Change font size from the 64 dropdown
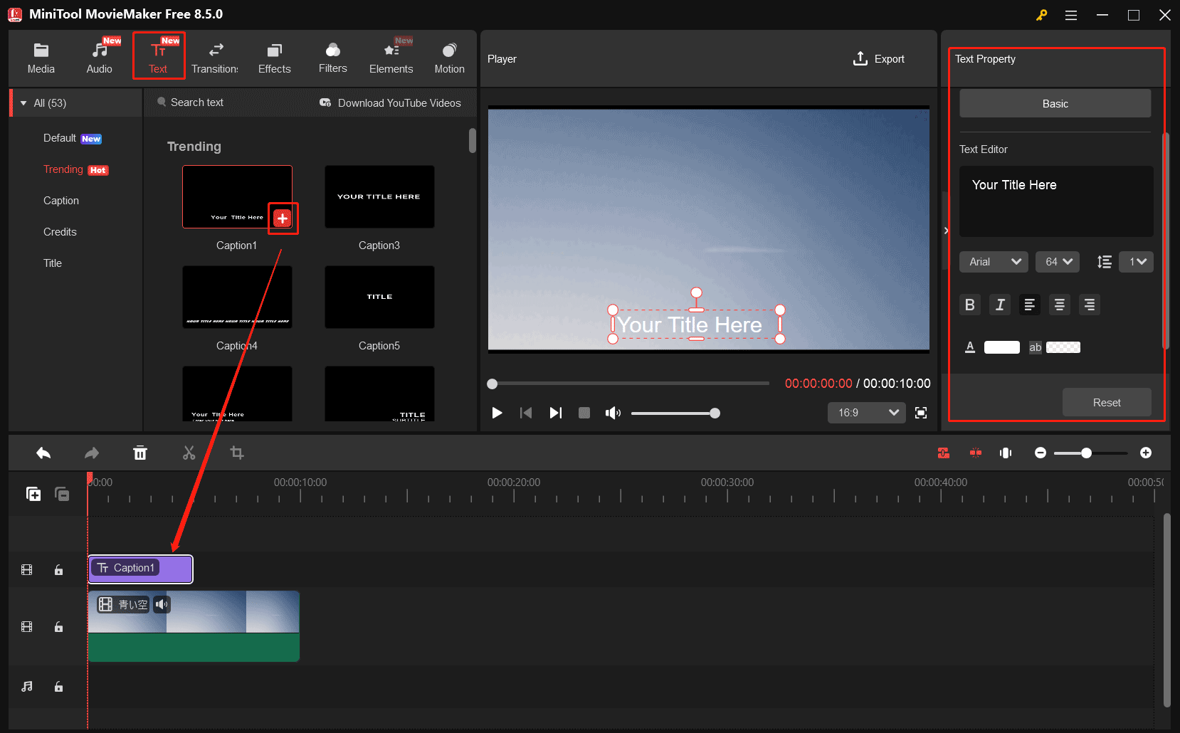The width and height of the screenshot is (1180, 733). (1058, 261)
